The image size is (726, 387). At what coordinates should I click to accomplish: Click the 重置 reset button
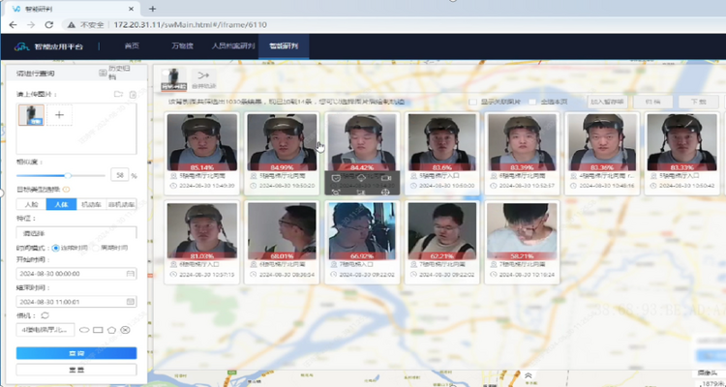point(76,370)
